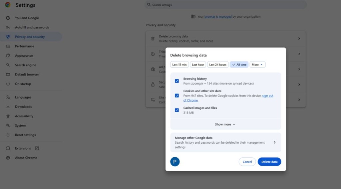Click the Appearance palette icon in sidebar

click(8, 56)
